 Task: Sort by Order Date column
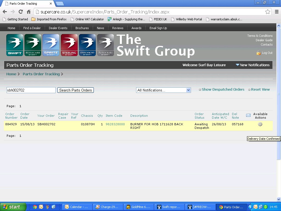[x=25, y=116]
